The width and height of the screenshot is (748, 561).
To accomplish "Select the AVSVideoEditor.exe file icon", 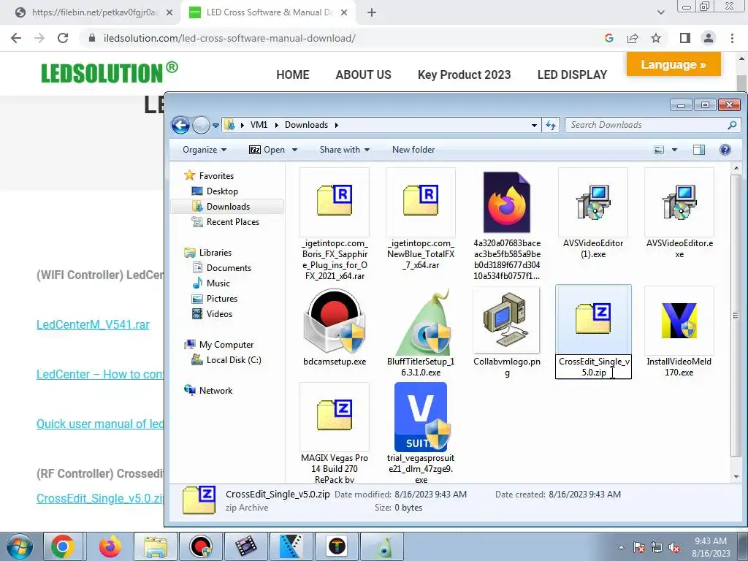I will 679,202.
